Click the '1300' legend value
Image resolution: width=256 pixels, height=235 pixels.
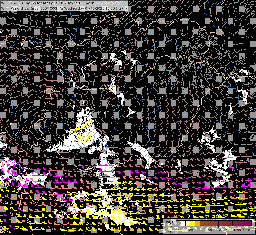point(237,230)
